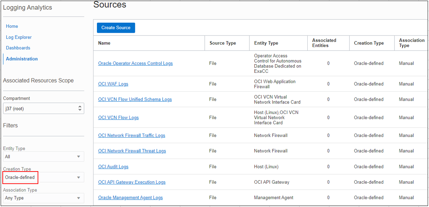Click File source type in Oracle Management Agent Logs row

pos(213,198)
